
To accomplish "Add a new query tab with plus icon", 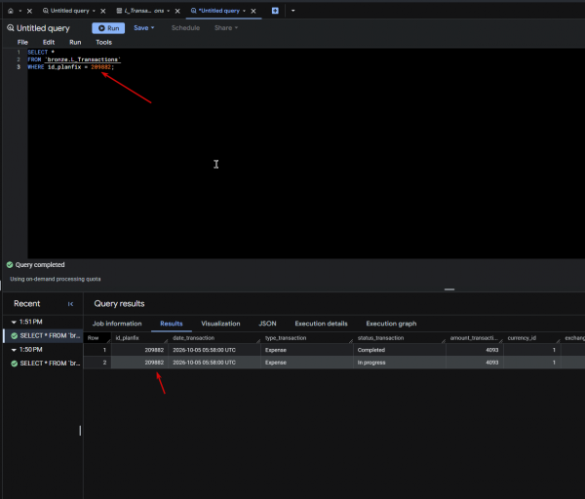I will tap(275, 11).
